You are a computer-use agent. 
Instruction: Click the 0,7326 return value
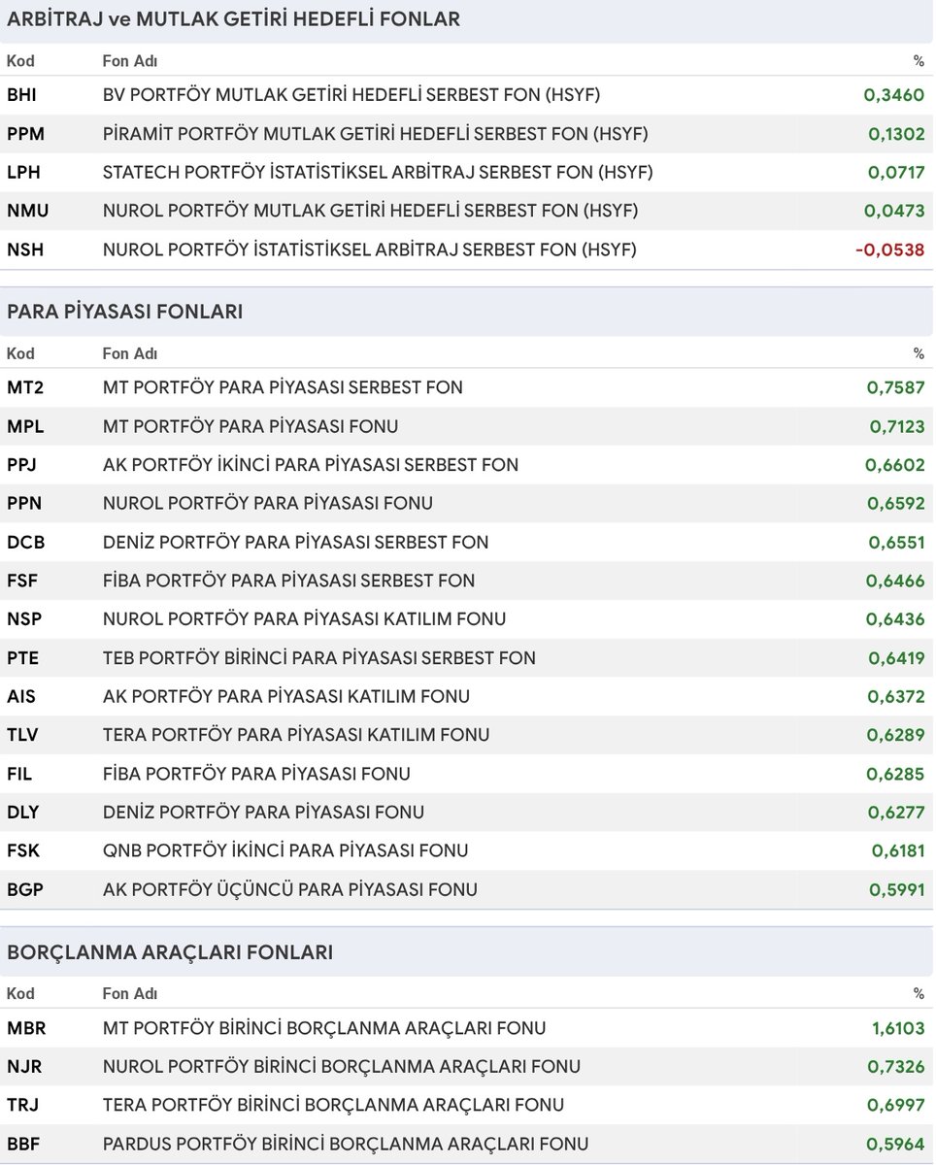(895, 1067)
